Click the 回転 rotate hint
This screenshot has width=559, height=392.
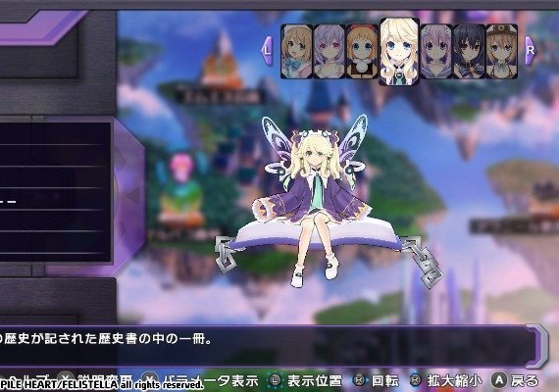pos(376,380)
